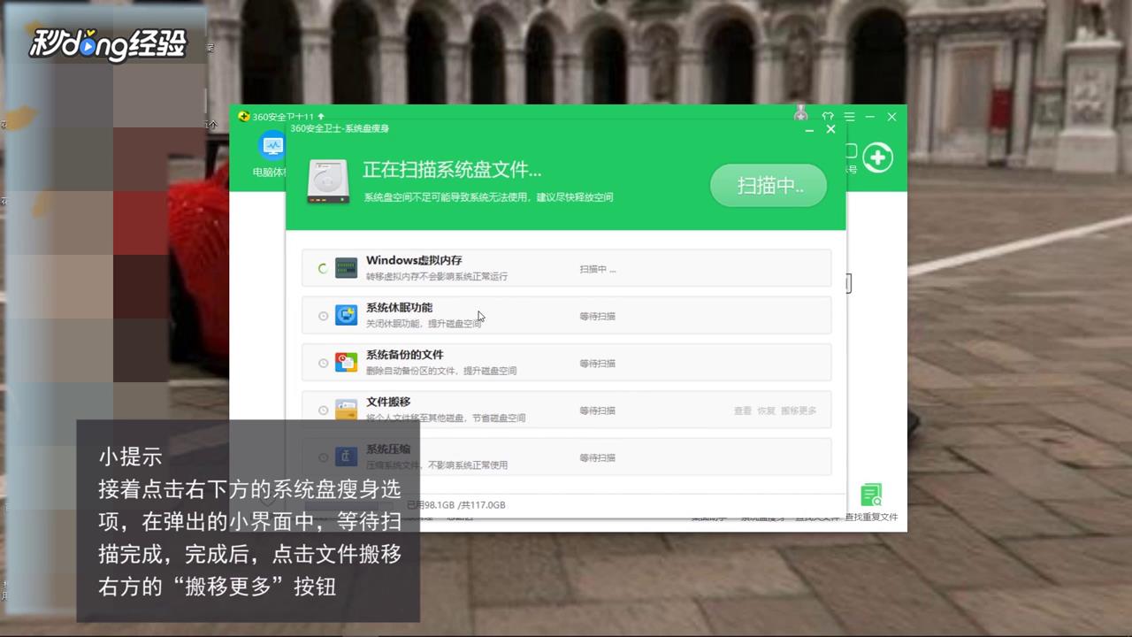Click the 恢复 link in 文件搬移 row
Image resolution: width=1132 pixels, height=637 pixels.
click(766, 411)
